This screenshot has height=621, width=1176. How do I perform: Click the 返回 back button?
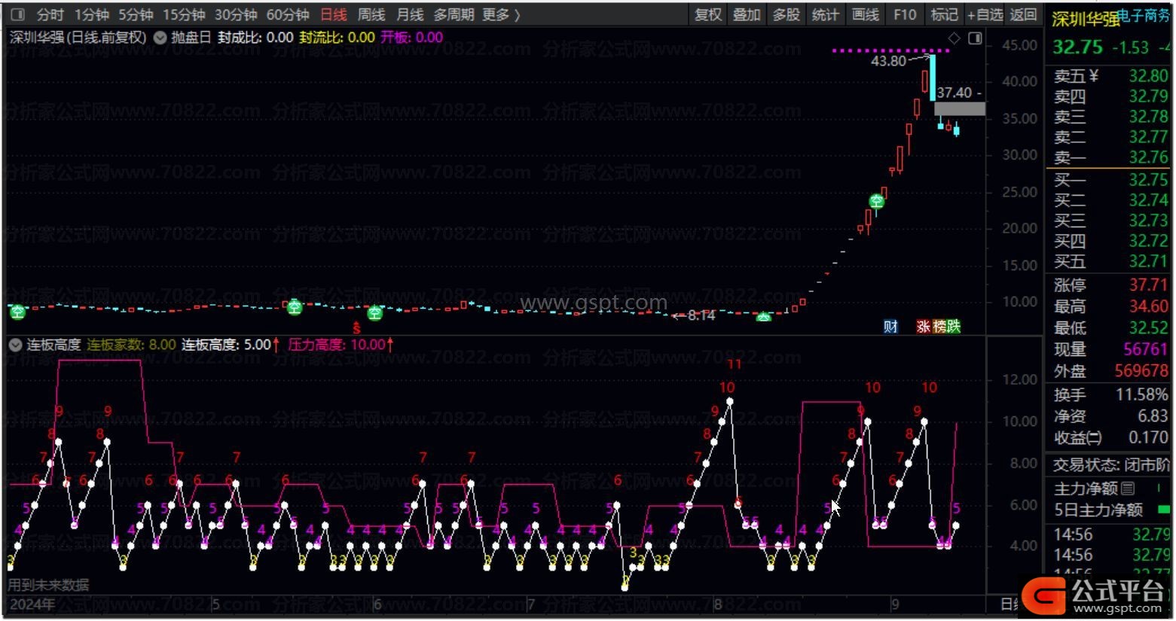1023,14
